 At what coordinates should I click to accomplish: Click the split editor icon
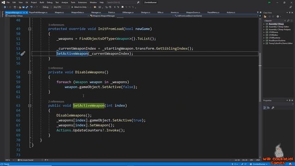pyautogui.click(x=260, y=16)
